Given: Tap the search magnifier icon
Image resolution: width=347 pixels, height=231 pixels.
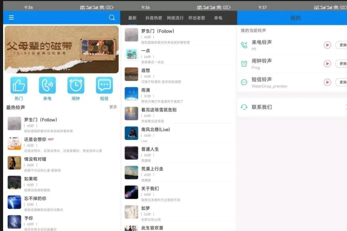Looking at the screenshot, I should [112, 18].
